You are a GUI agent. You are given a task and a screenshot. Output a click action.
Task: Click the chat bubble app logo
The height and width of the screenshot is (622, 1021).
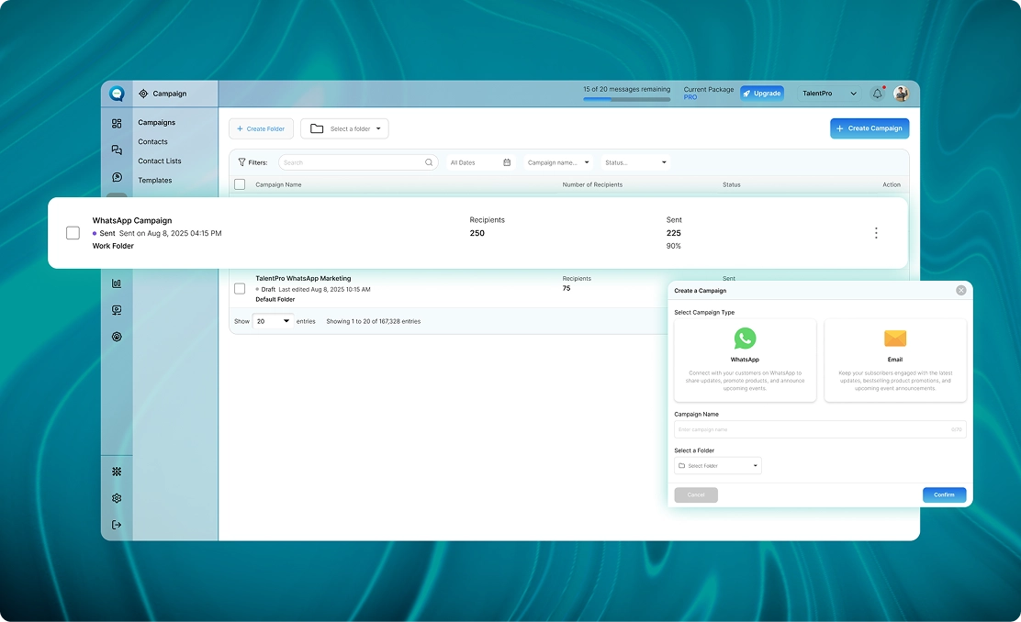click(117, 94)
